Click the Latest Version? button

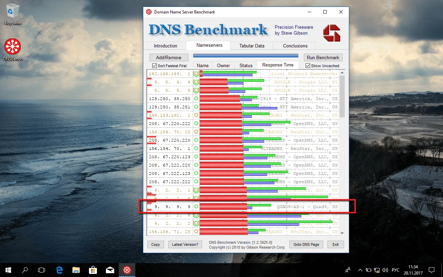(x=185, y=244)
